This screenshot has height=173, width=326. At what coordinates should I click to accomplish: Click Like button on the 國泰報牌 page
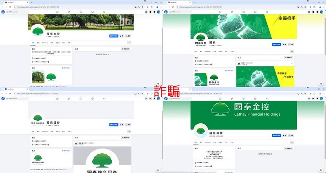point(284,136)
